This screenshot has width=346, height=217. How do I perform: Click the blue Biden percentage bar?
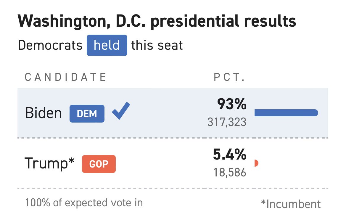coord(286,113)
